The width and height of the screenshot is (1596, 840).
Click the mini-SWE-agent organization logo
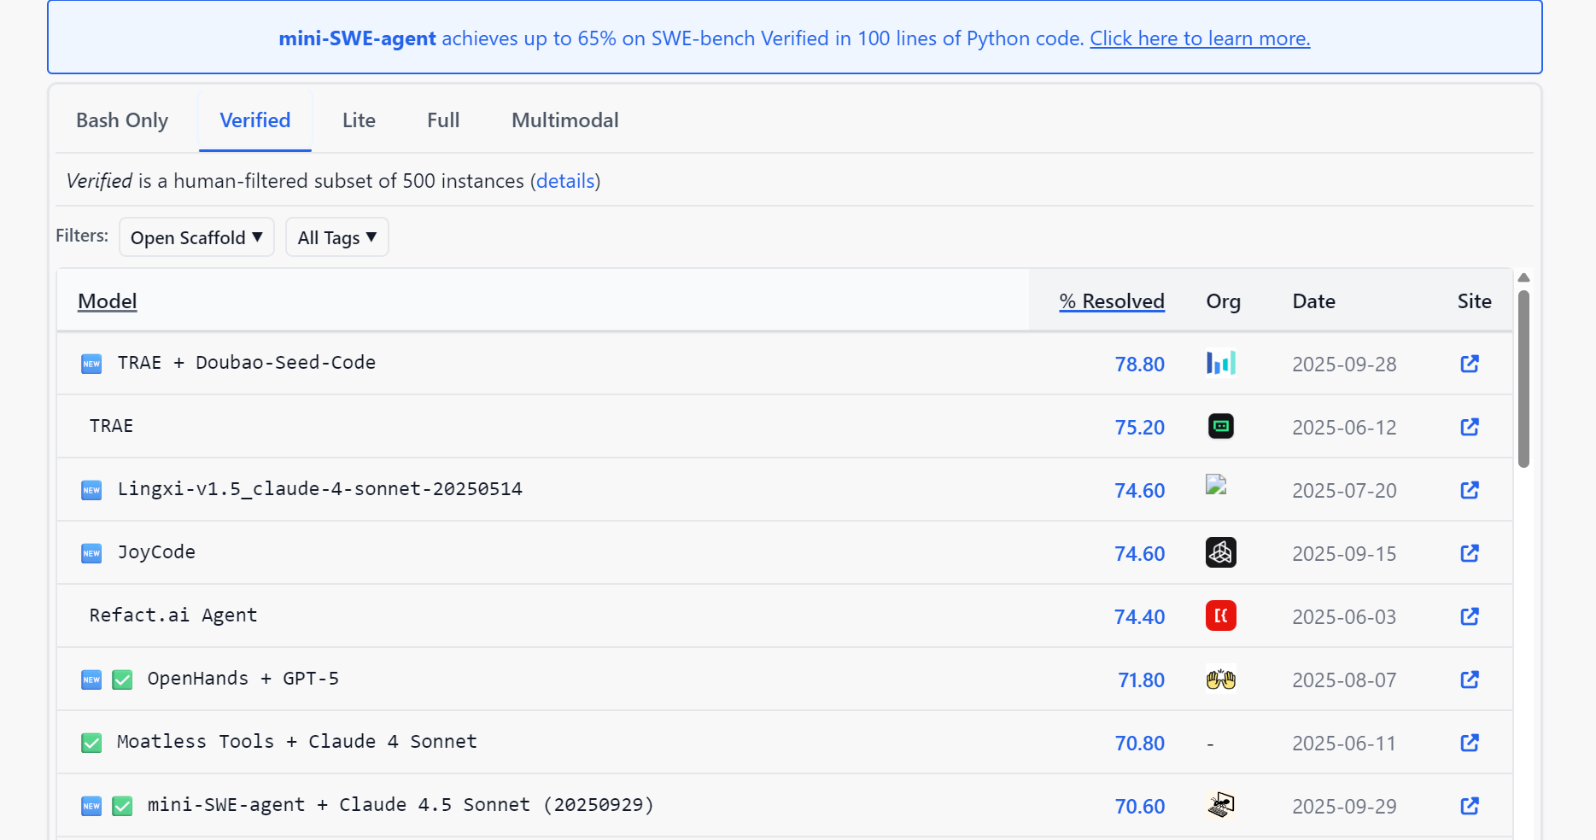click(x=1220, y=805)
